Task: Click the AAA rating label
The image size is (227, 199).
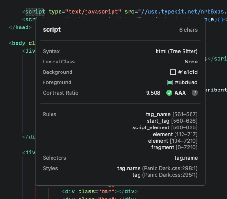Action: pyautogui.click(x=180, y=93)
